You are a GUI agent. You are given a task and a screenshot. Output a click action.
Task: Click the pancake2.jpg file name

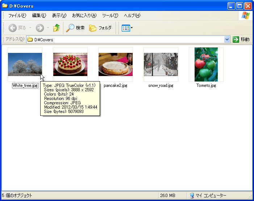(x=116, y=85)
